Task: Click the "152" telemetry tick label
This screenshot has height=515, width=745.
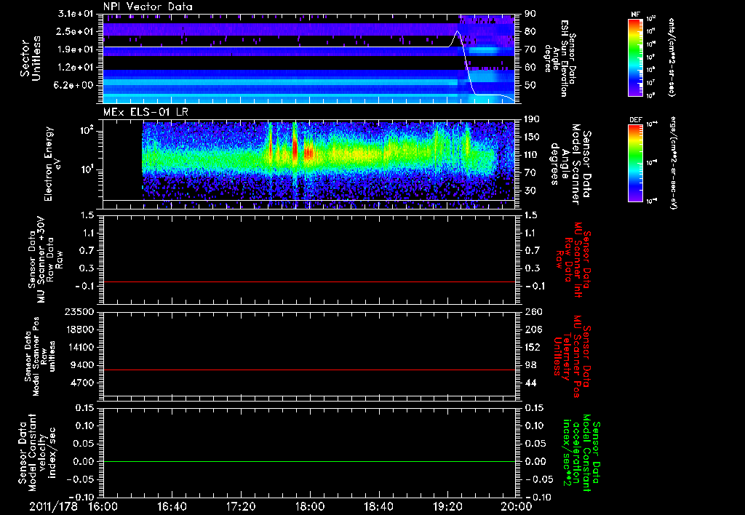Action: (533, 347)
